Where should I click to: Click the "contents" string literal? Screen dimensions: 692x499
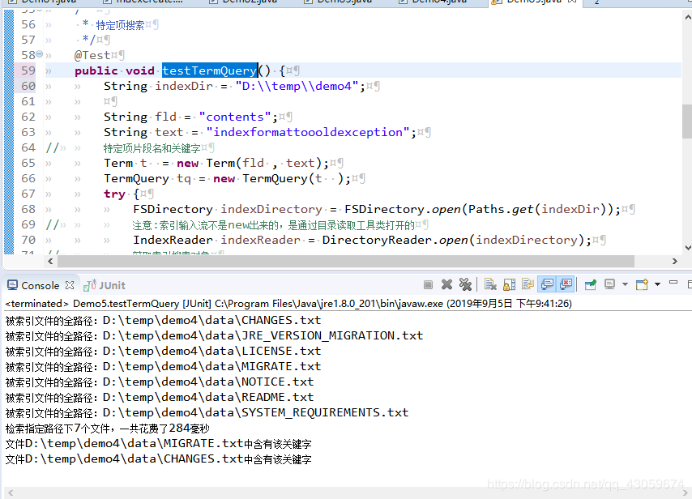(x=235, y=117)
